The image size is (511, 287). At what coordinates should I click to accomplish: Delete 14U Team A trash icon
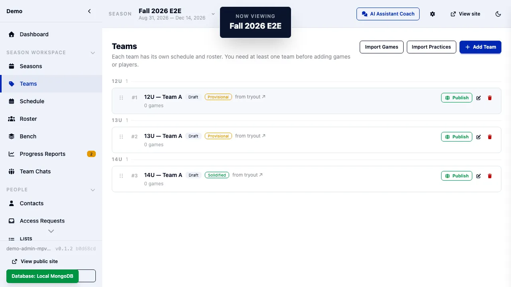click(x=490, y=176)
